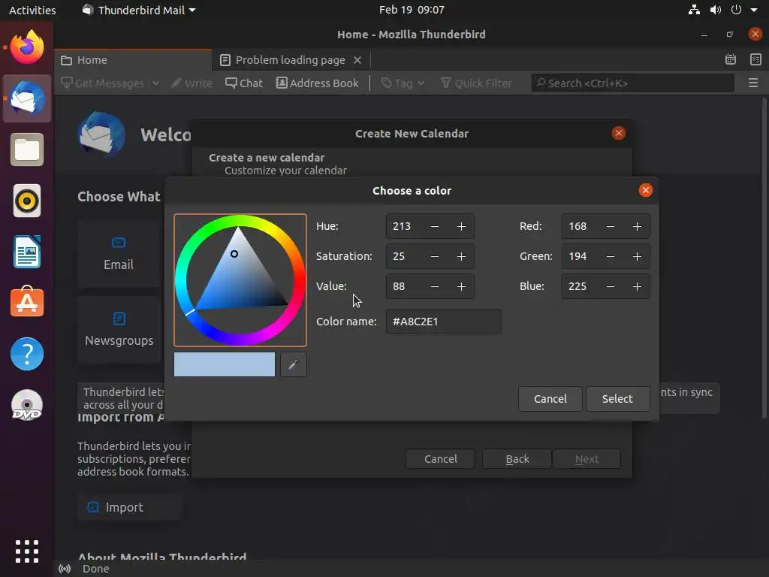Show Applications grid in the dock
769x577 pixels.
click(x=27, y=551)
